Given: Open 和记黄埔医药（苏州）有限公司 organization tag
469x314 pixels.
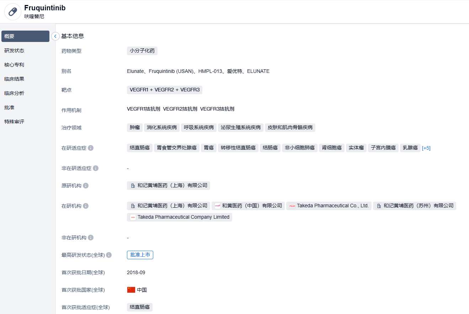Looking at the screenshot, I should coord(415,206).
